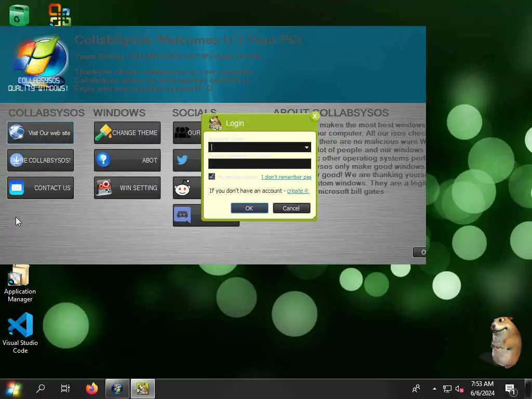Click the red gears settings icon
532x399 pixels.
click(104, 188)
